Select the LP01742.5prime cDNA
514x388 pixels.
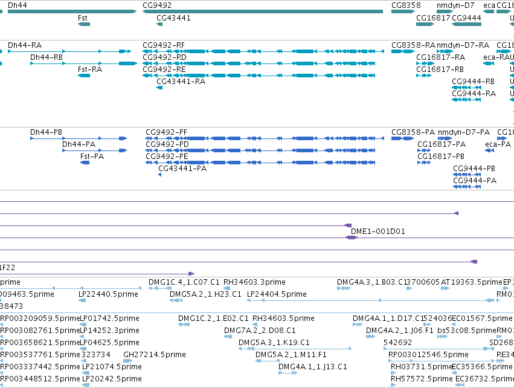coord(83,325)
